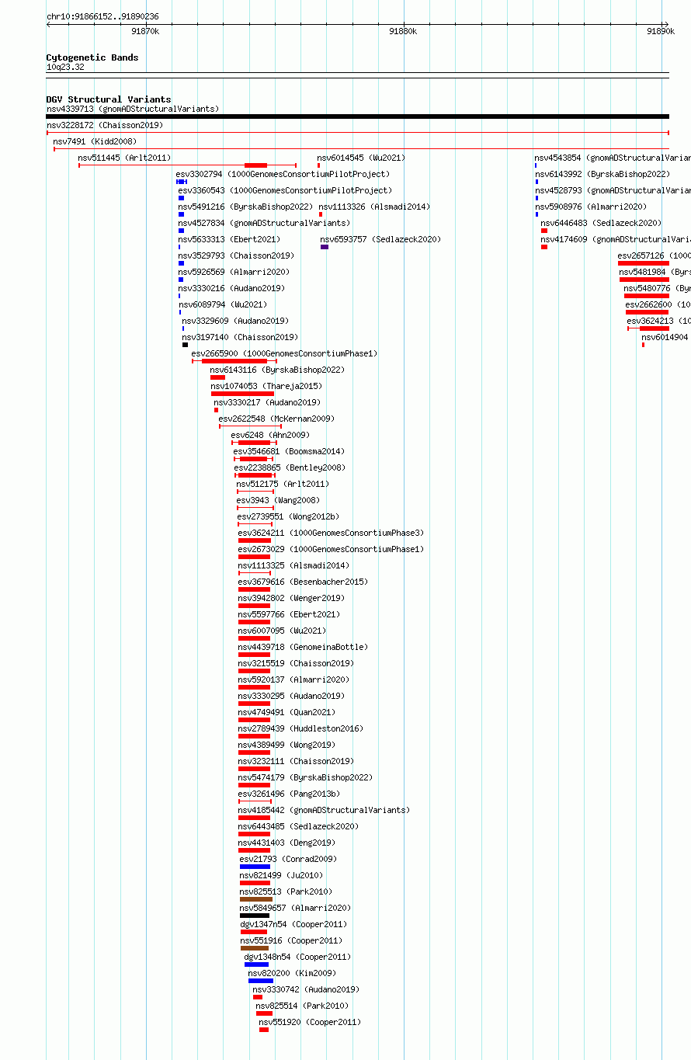691x1060 pixels.
Task: Click nsv4431403 (Deng2019) label
Action: click(x=286, y=843)
